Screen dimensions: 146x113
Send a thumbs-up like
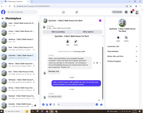[101, 105]
